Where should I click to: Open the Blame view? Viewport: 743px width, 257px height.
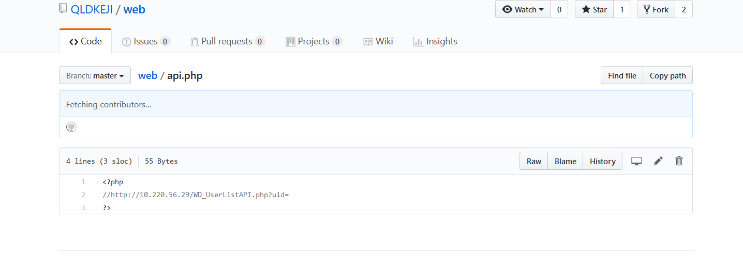tap(566, 161)
